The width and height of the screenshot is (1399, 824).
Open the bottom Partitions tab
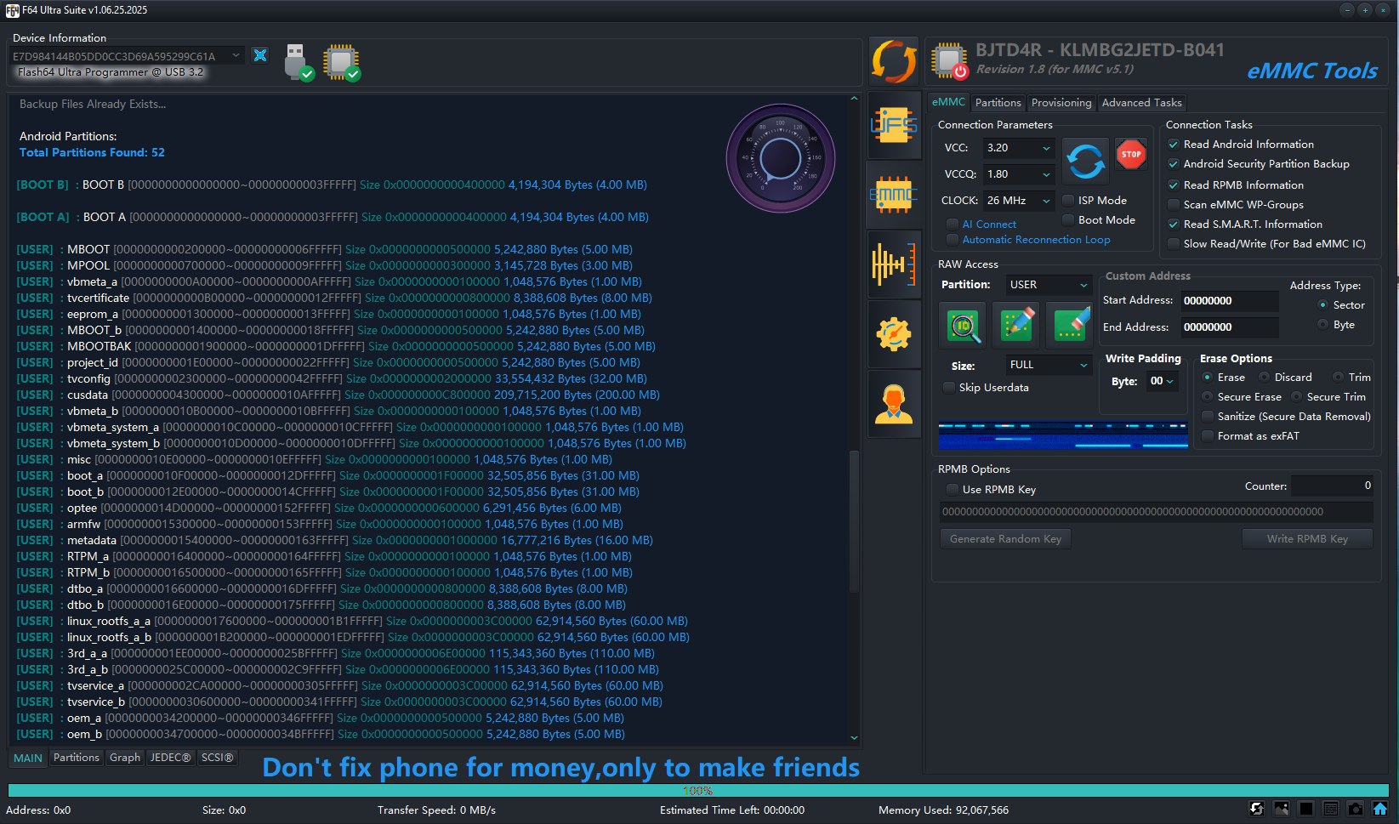click(77, 758)
